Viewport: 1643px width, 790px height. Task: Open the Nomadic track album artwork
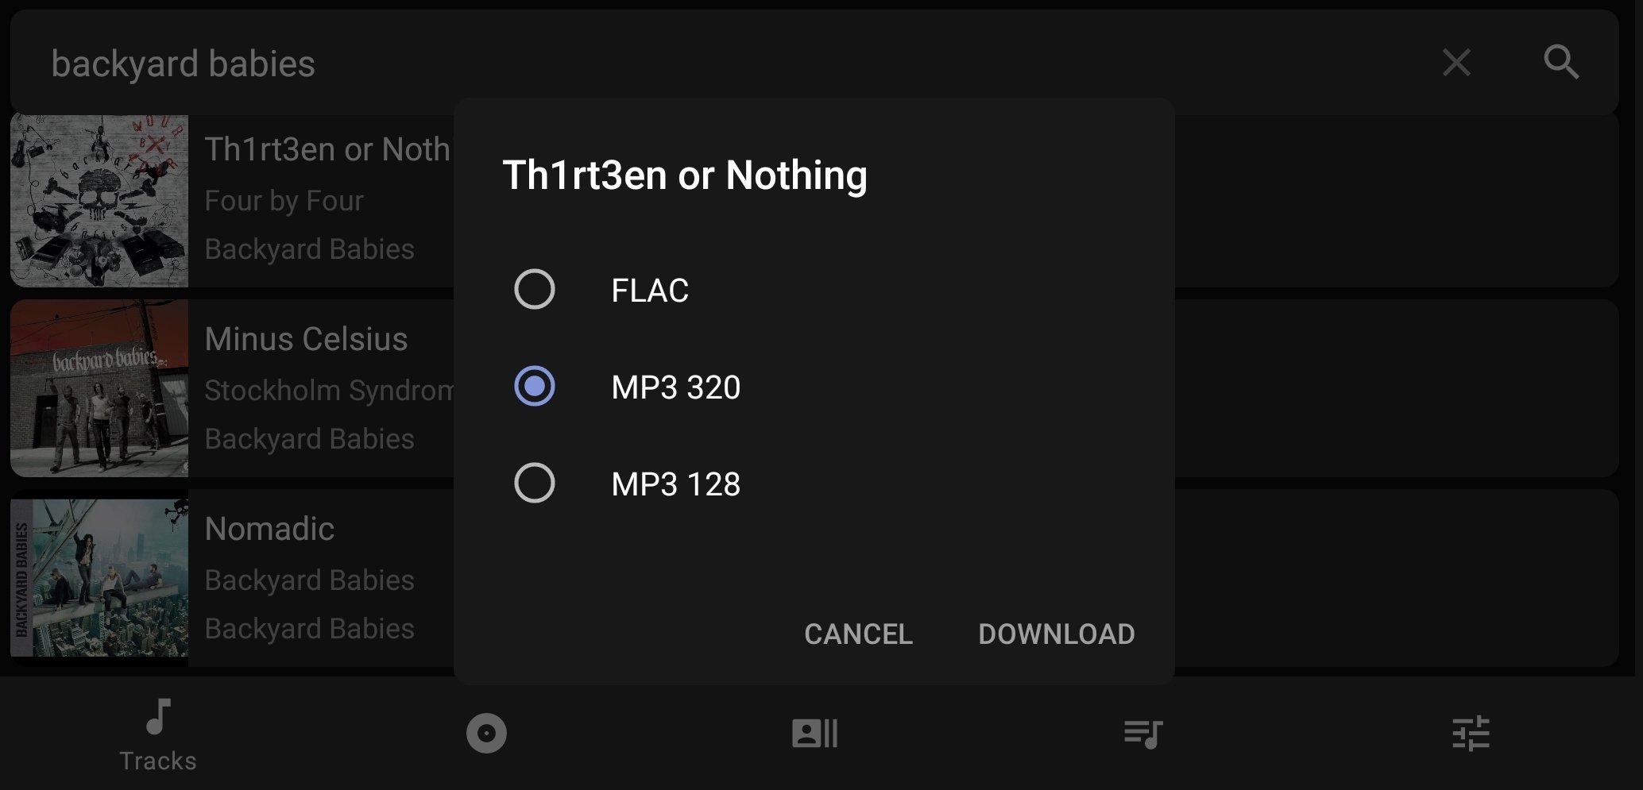99,577
